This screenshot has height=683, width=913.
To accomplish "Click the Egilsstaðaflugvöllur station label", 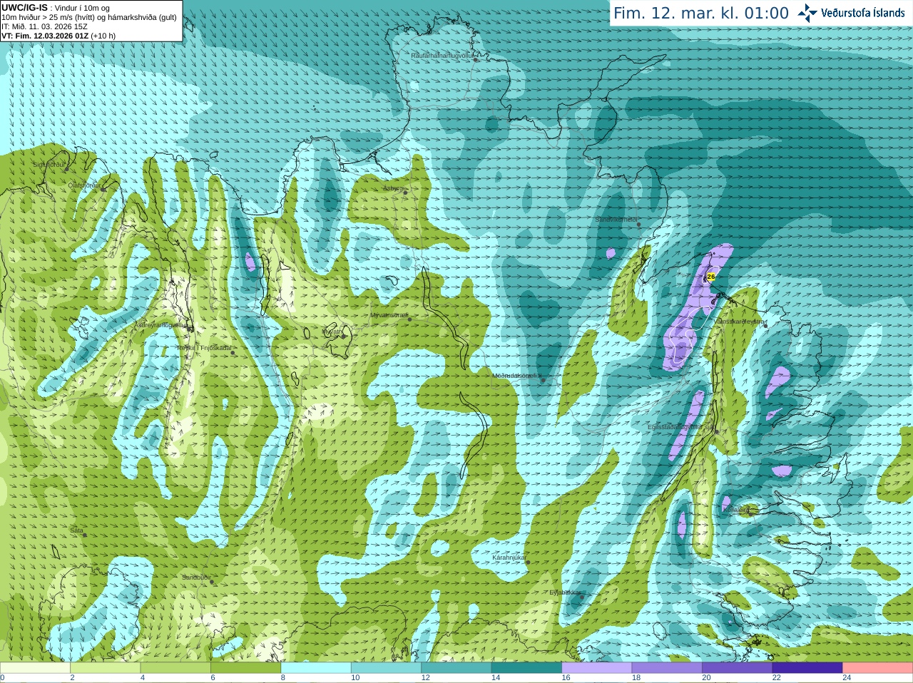I will click(x=680, y=427).
